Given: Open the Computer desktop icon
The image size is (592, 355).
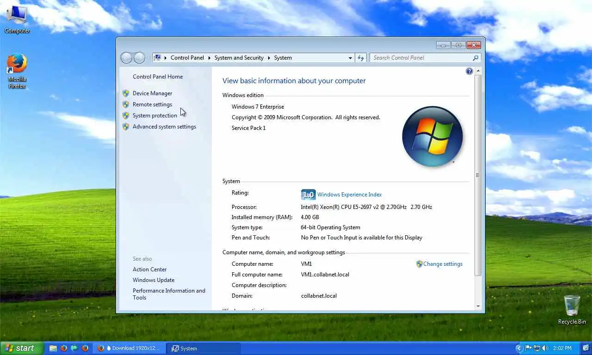Looking at the screenshot, I should 17,18.
